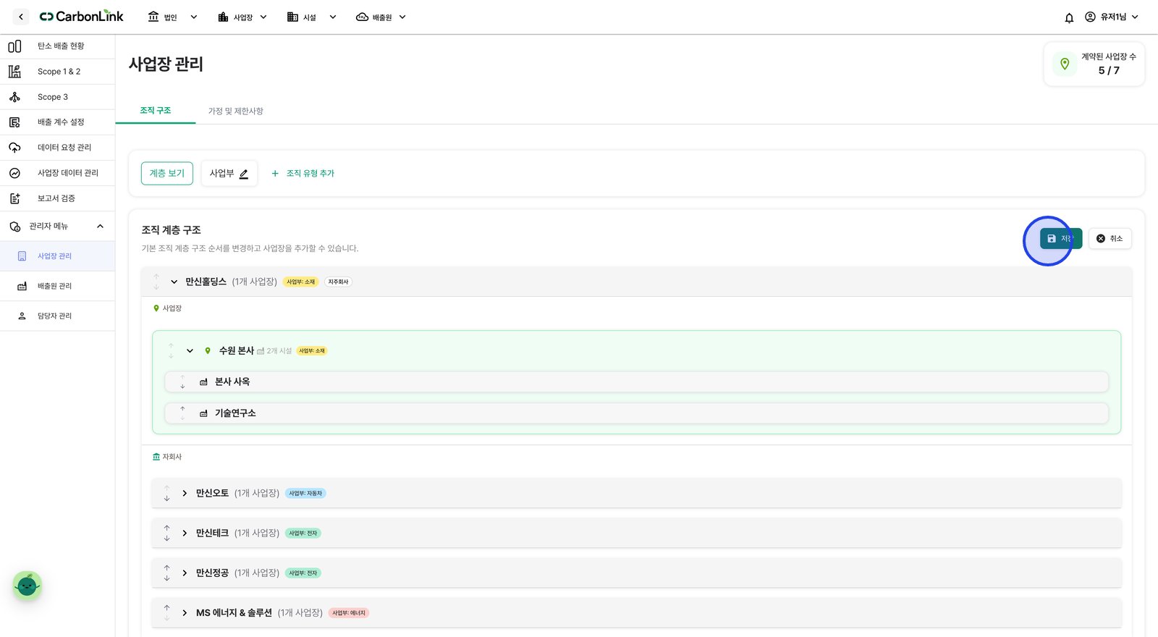This screenshot has height=637, width=1158.
Task: Click the 조직 유형 추가 link
Action: pos(303,174)
